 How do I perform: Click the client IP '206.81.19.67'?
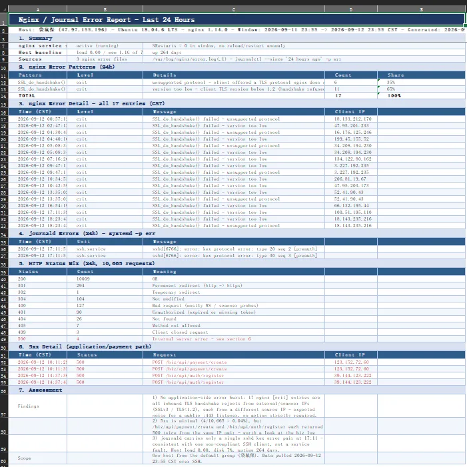coord(351,179)
